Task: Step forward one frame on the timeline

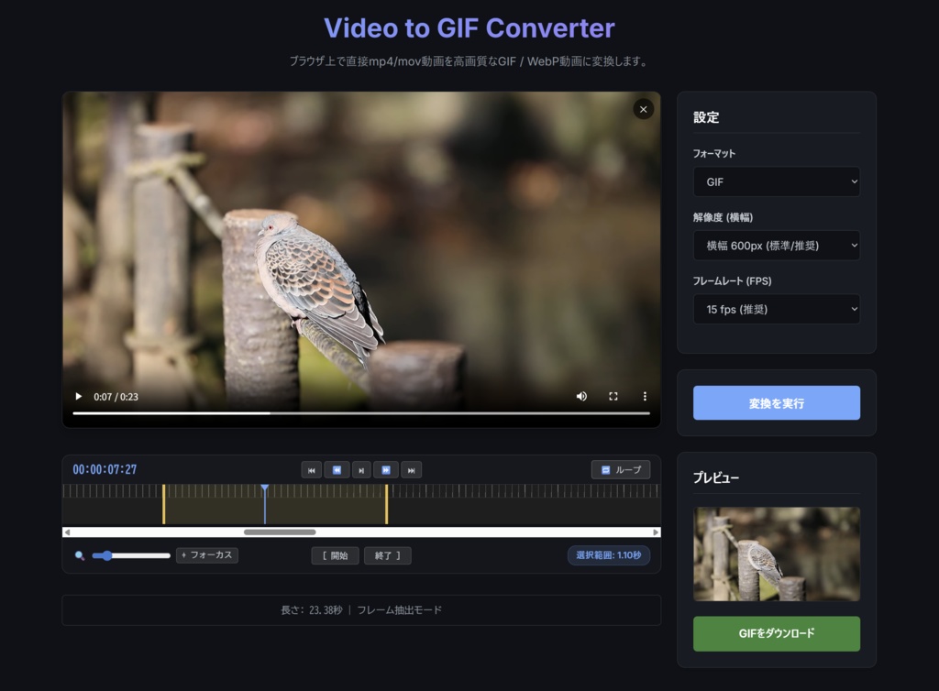Action: pos(386,469)
